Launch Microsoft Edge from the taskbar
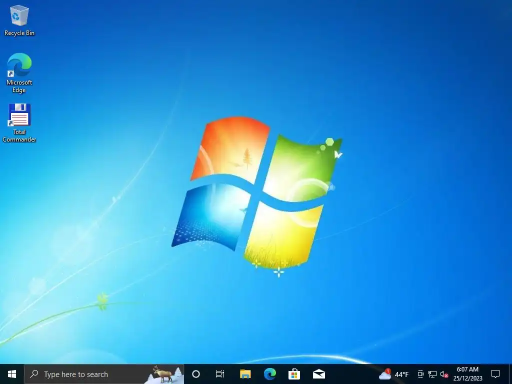Screen dimensions: 512x384 point(269,374)
